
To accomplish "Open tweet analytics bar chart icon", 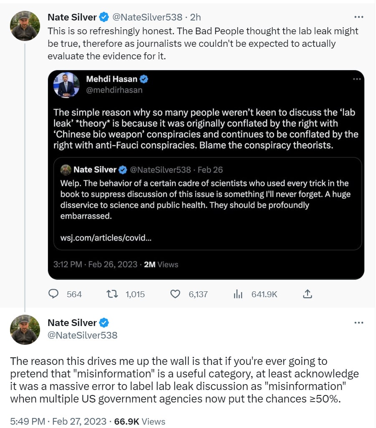I will pyautogui.click(x=238, y=294).
